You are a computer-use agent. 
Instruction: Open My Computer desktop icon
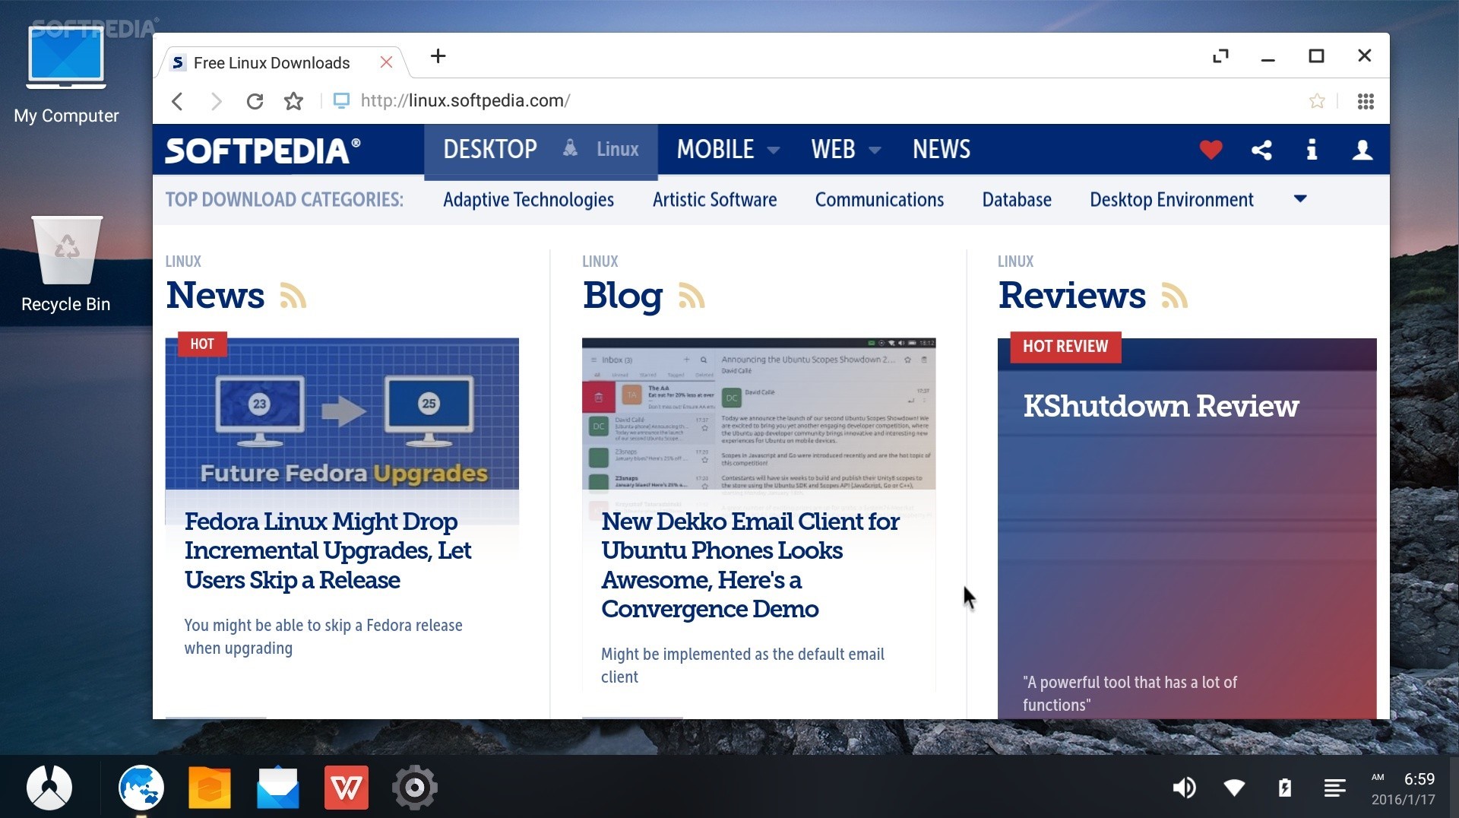pyautogui.click(x=66, y=75)
